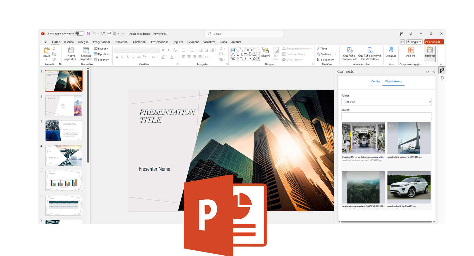Expand the Layout dropdown
Screen dimensions: 474x256
point(101,49)
